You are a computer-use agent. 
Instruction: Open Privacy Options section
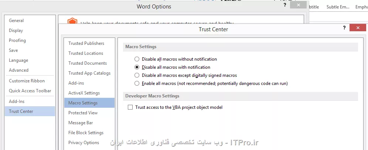[x=89, y=143]
